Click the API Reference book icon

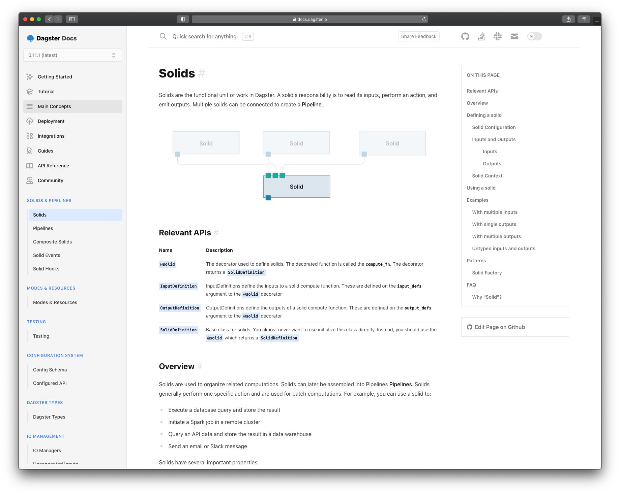pos(30,166)
